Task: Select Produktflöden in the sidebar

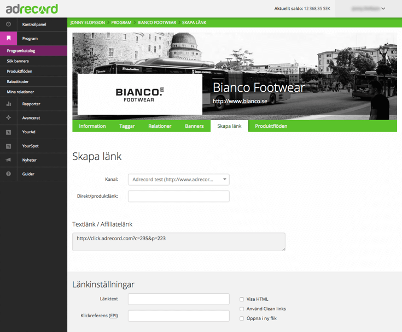Action: [33, 71]
